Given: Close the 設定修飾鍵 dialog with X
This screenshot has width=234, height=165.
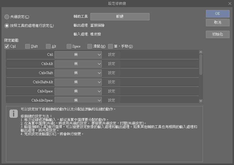Looking at the screenshot, I should click(x=230, y=4).
